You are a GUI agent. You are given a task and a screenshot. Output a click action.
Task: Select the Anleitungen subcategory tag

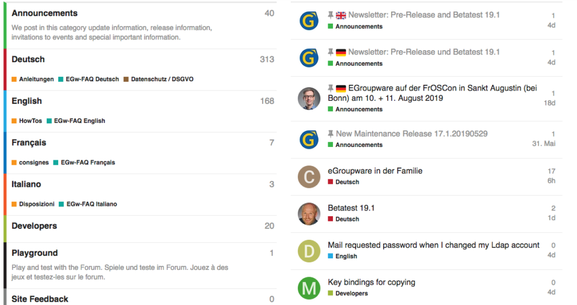36,79
